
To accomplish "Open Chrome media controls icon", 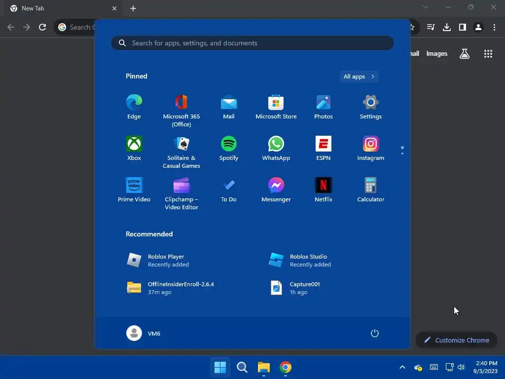I will [431, 28].
